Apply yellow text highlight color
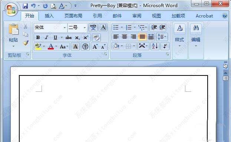231x142 pixels. click(x=38, y=46)
